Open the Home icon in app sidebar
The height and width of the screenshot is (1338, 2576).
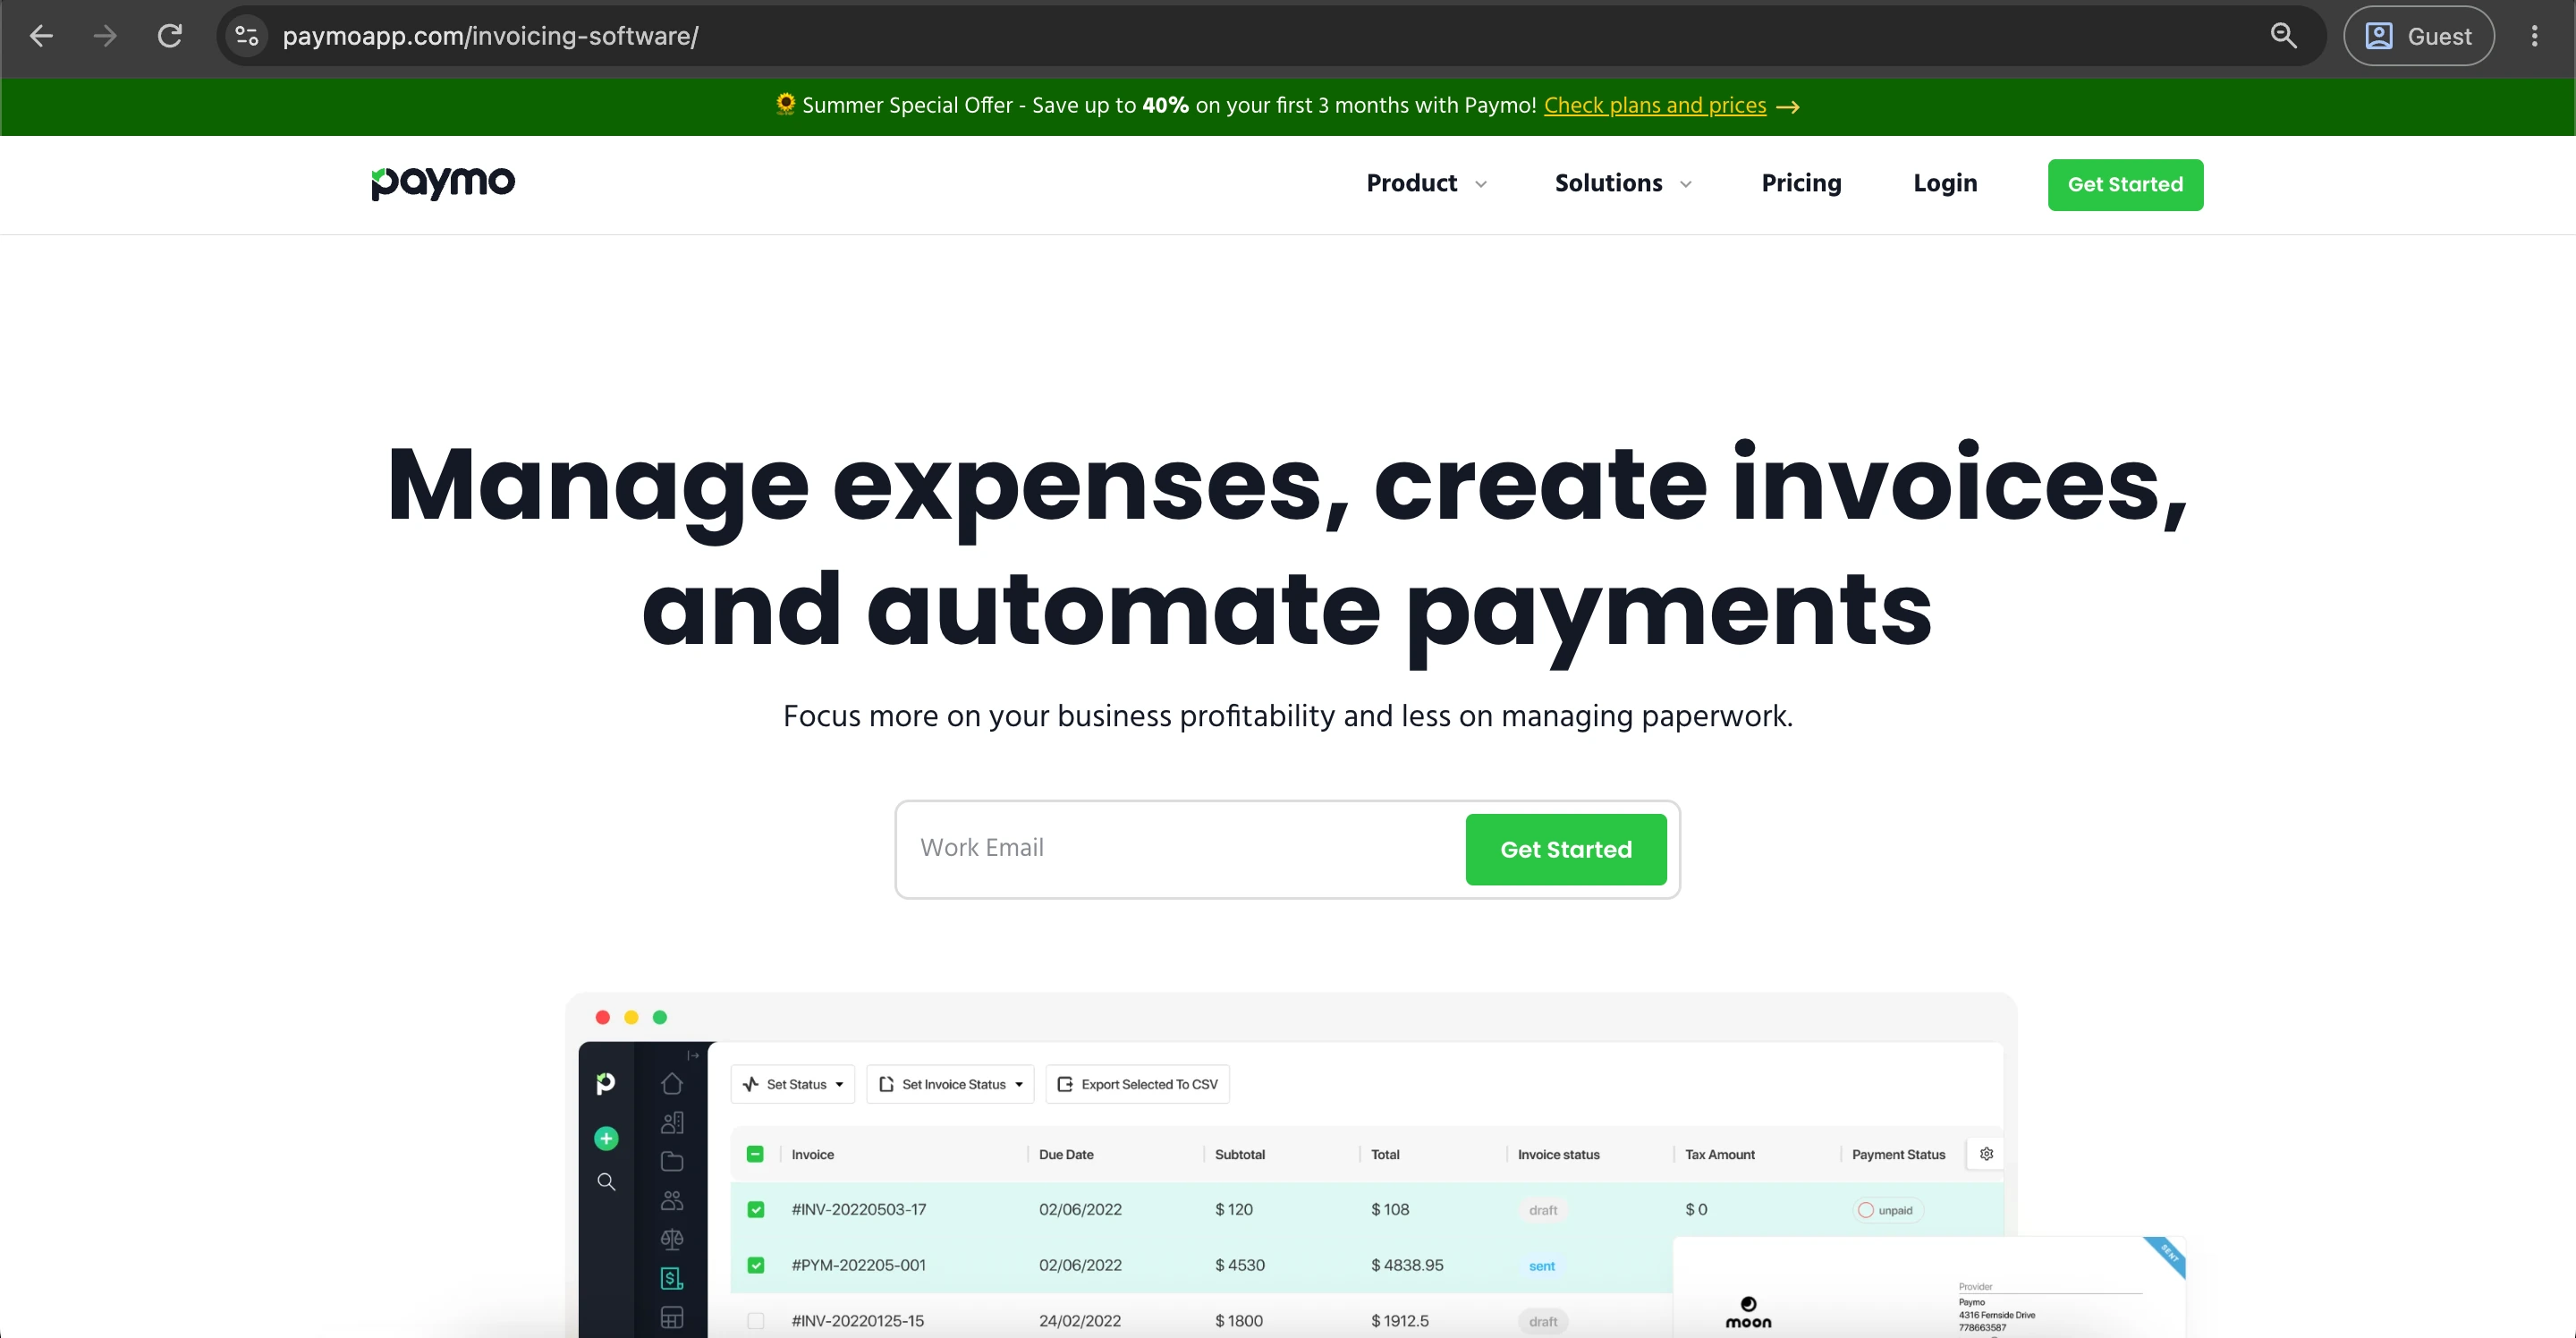(672, 1083)
